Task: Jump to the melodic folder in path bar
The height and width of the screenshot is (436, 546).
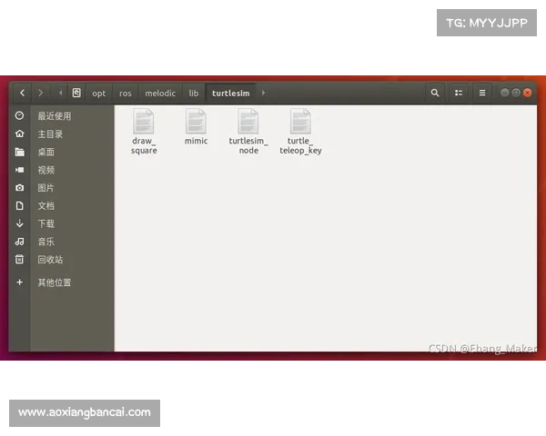Action: coord(160,93)
